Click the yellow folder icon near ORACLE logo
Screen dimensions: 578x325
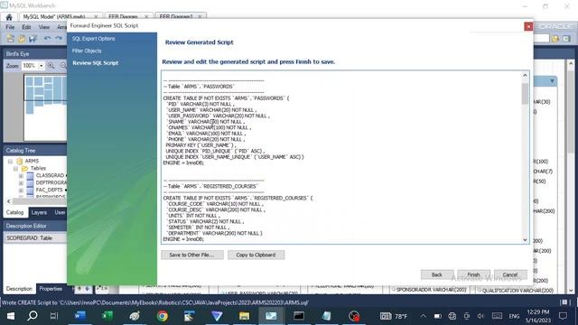point(555,39)
